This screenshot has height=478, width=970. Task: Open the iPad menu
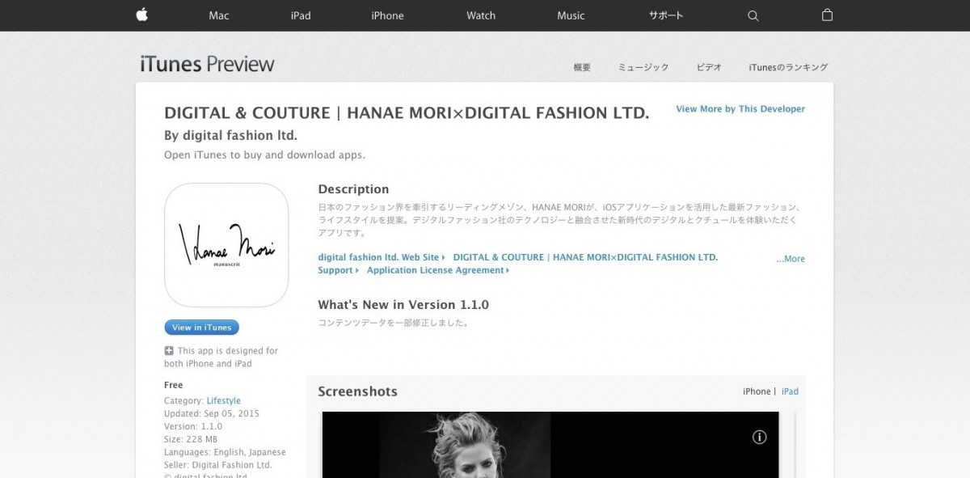[301, 15]
